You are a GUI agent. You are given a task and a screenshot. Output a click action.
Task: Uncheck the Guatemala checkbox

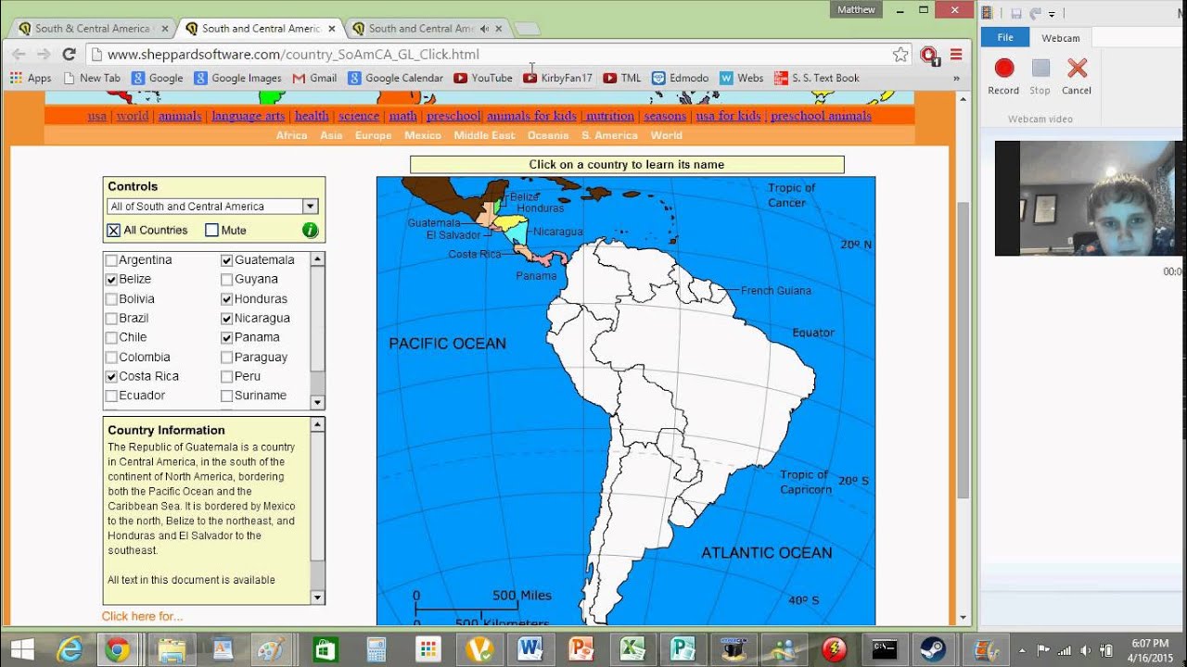(x=226, y=260)
